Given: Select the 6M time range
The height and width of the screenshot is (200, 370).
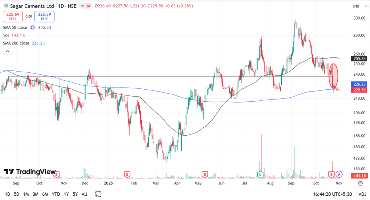Looking at the screenshot, I should point(45,194).
